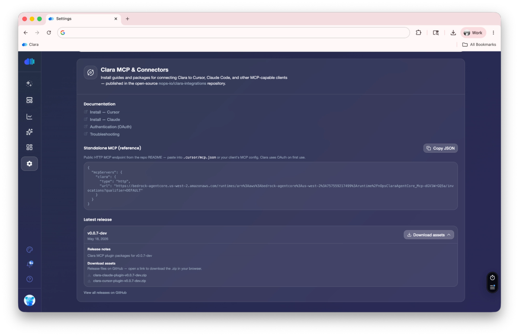This screenshot has height=336, width=519.
Task: Click the Clara MCP & Connectors heading
Action: point(135,69)
